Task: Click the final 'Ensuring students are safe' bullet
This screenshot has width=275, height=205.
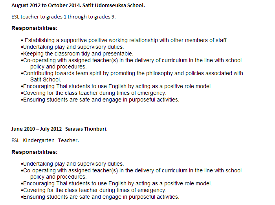Action: pos(101,197)
